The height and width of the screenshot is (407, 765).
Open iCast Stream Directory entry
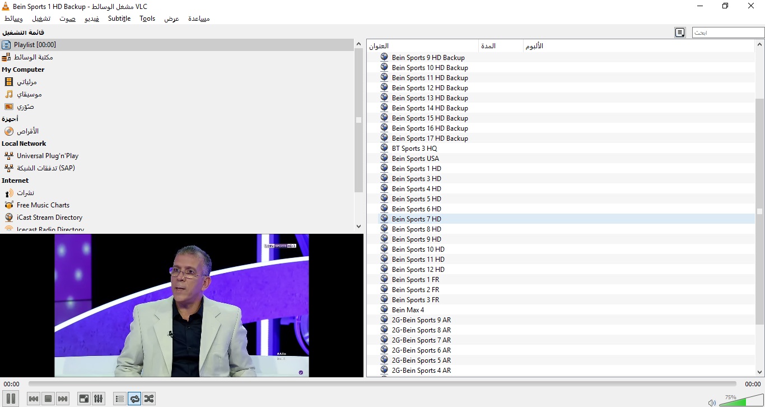(177, 218)
